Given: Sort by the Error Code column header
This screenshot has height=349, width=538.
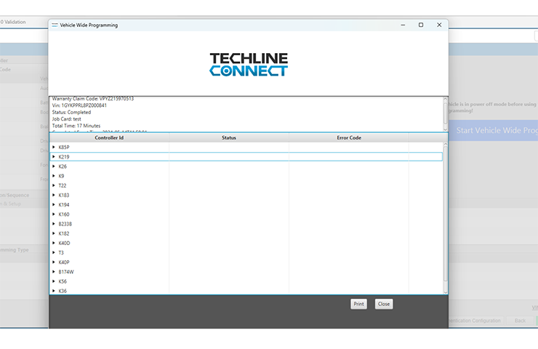Looking at the screenshot, I should point(349,137).
